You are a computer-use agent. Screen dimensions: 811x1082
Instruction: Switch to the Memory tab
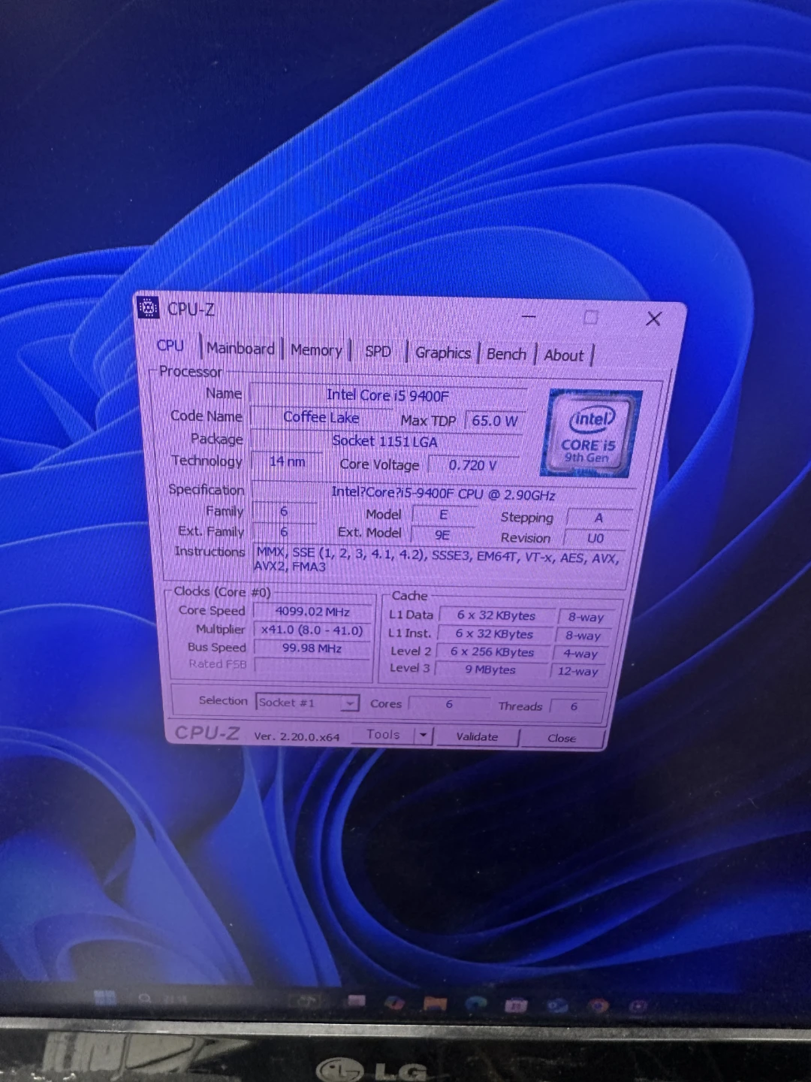[x=316, y=350]
